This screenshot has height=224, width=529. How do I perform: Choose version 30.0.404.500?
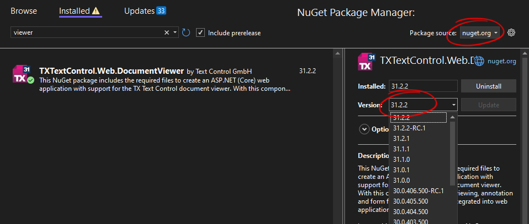click(x=419, y=212)
